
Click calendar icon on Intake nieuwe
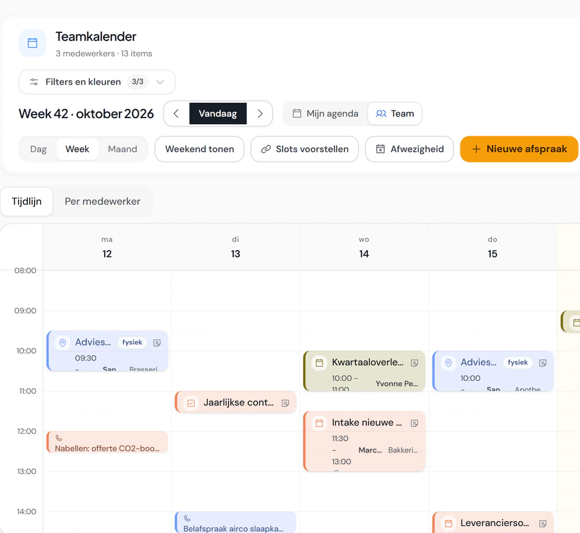pos(319,423)
